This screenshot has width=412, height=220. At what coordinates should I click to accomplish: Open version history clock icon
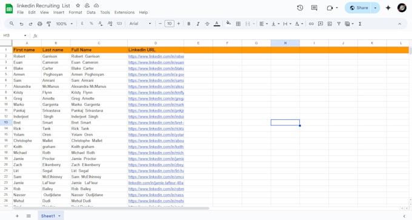(300, 8)
